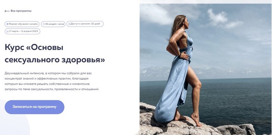Screen dimensions: 272x135
Task: Click the paragraph line starting 'Двухнедельный интенсив'
Action: point(48,73)
